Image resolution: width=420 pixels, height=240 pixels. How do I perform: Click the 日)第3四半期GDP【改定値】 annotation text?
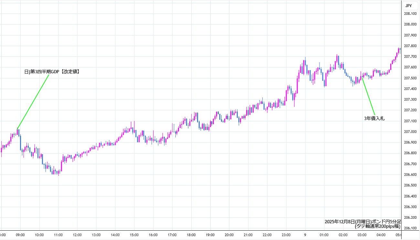[52, 72]
